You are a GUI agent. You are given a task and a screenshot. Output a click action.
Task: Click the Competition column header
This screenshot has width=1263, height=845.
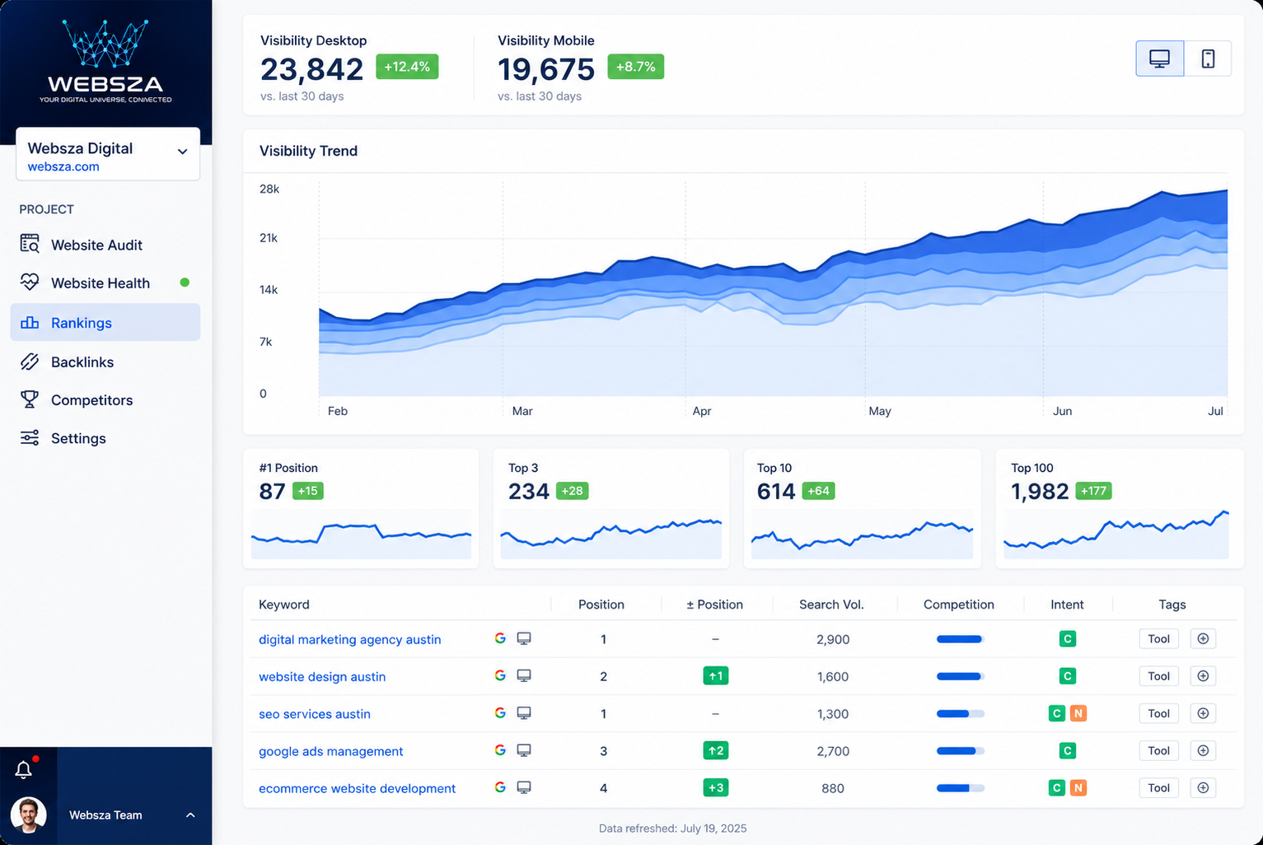tap(958, 605)
